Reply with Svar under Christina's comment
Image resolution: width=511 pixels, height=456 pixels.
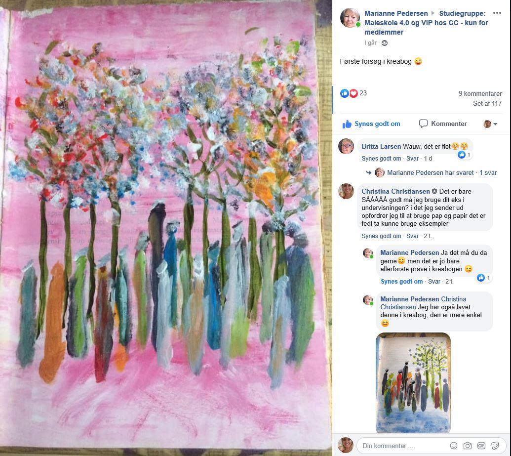412,236
